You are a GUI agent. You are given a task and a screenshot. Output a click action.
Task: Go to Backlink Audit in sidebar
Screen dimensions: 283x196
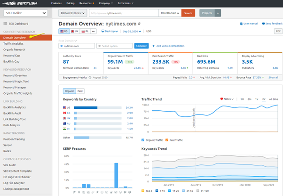pos(12,113)
